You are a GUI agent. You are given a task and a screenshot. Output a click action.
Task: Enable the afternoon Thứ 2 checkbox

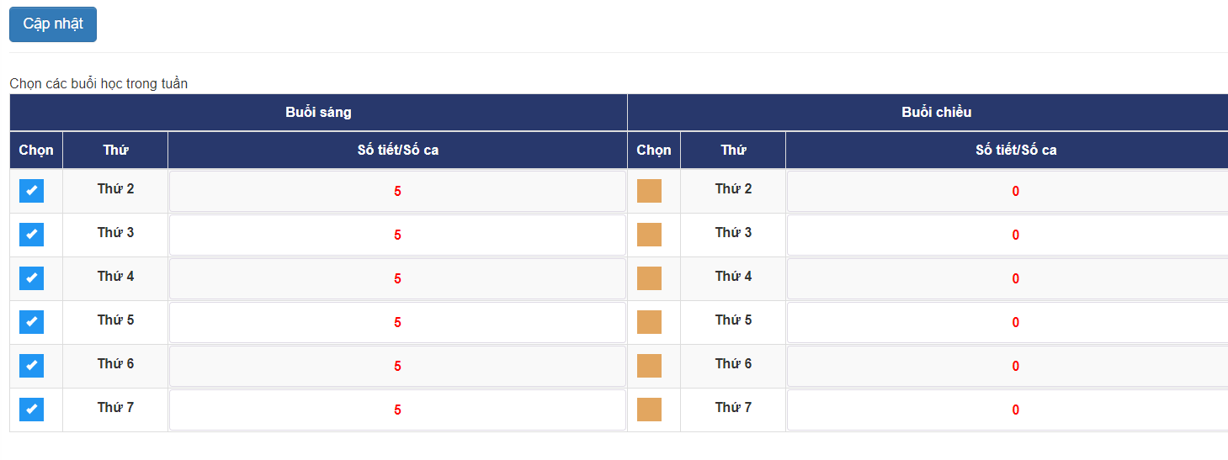(649, 191)
